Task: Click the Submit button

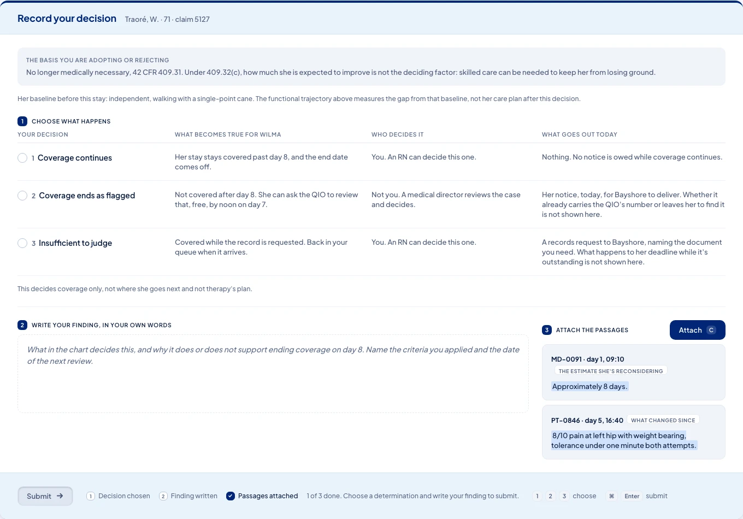Action: coord(45,496)
